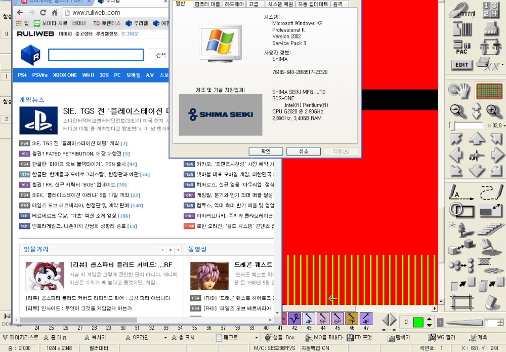Click the 로그아웃 link on Ruliweb

pos(130,33)
